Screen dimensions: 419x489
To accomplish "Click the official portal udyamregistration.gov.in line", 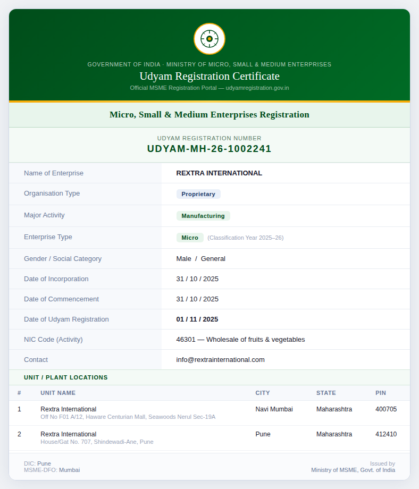I will (x=209, y=88).
